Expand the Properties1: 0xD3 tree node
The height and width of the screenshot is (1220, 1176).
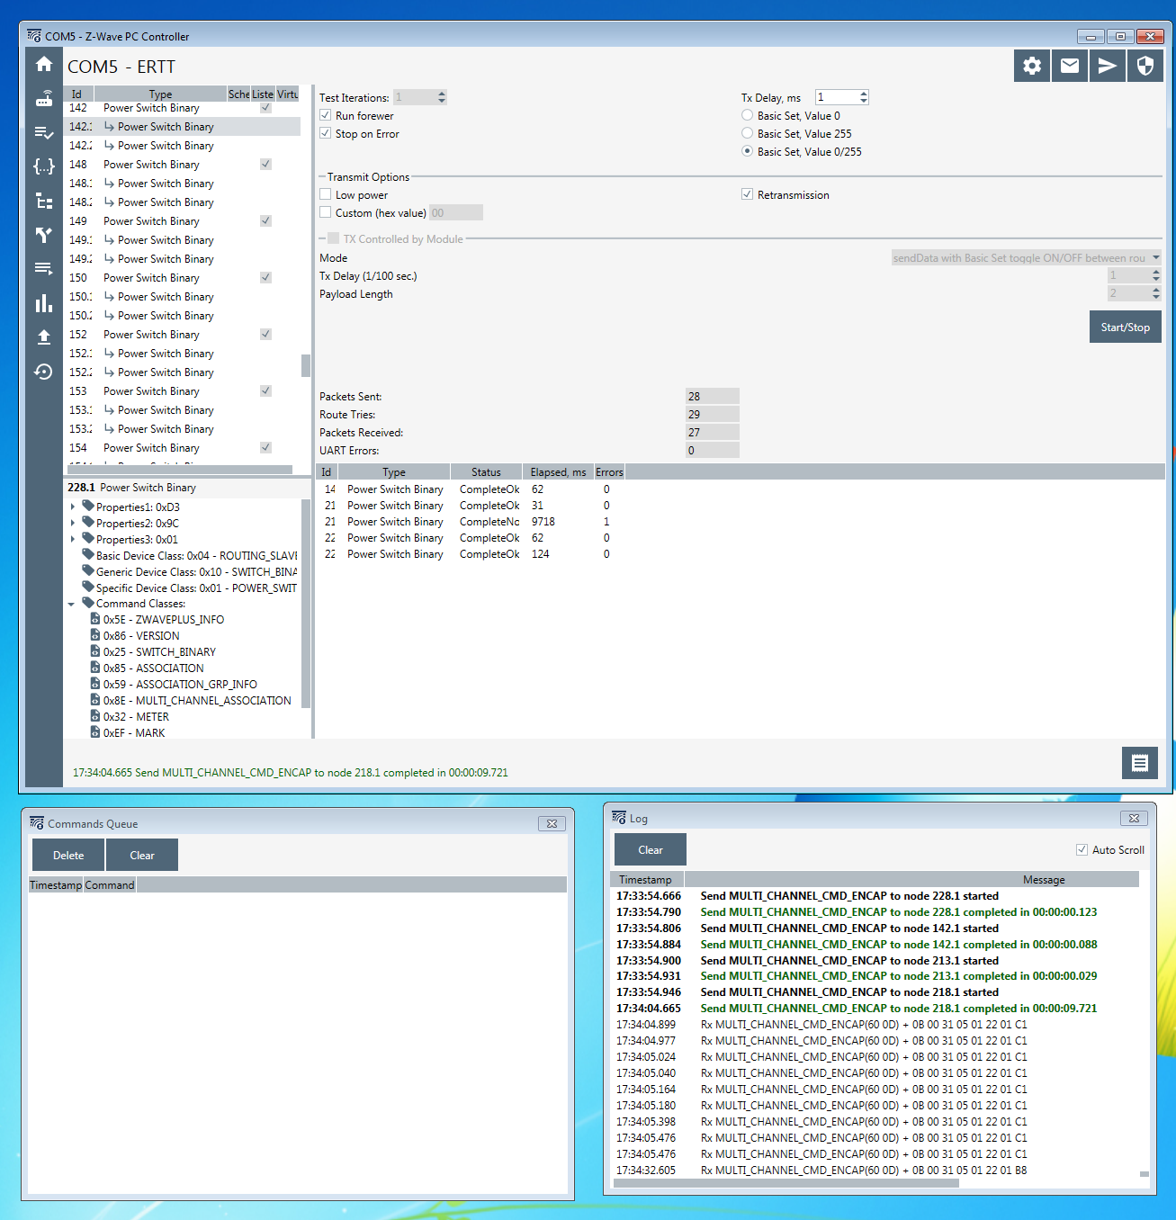click(x=73, y=507)
